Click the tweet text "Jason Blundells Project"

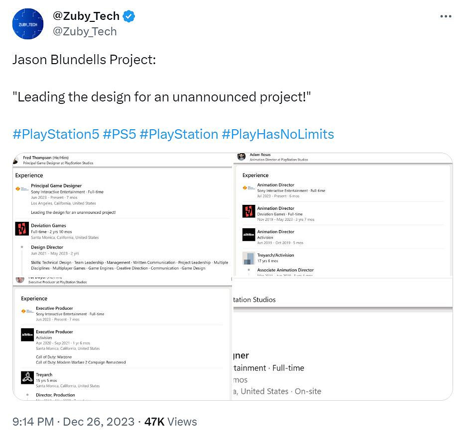(x=84, y=60)
